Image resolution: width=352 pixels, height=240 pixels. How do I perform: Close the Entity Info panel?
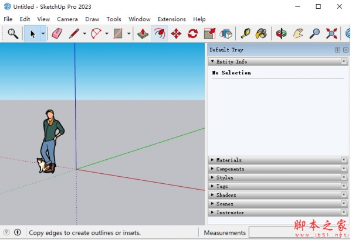[x=344, y=61]
